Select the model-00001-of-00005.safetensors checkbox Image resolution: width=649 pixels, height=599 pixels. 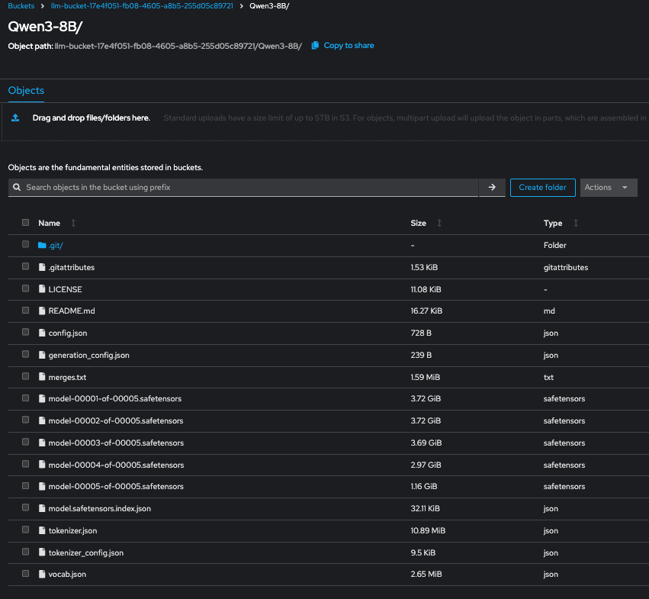[26, 398]
